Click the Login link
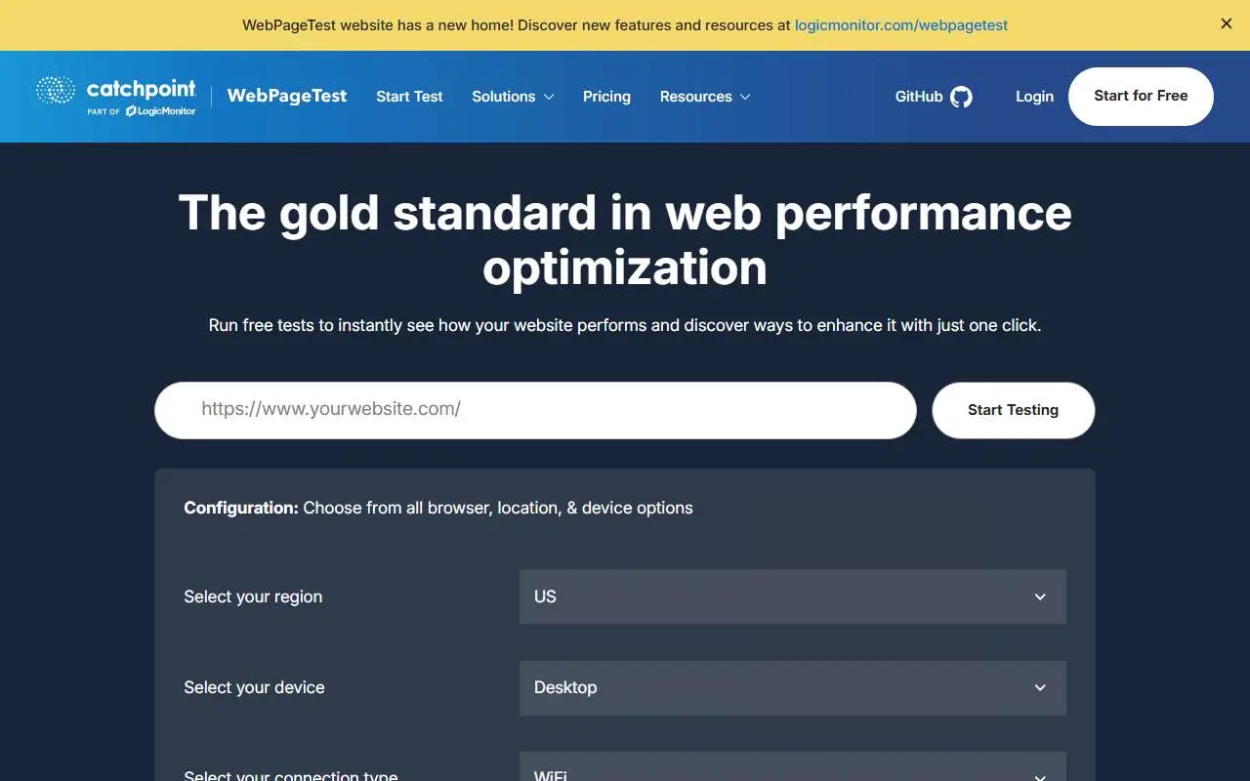Screen dimensions: 1250x781 [x=1034, y=97]
